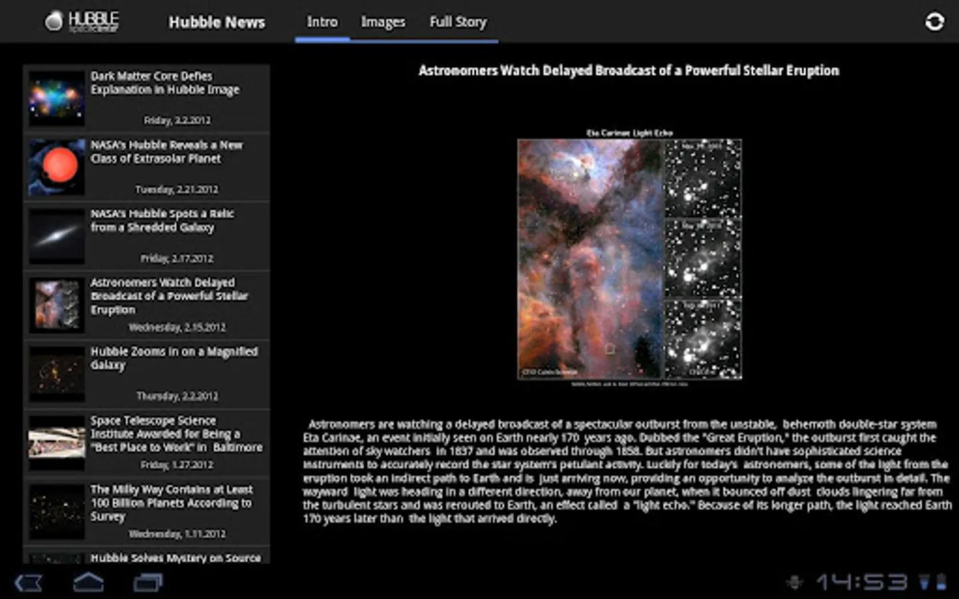Open Milky Way 100 Billion Planets story
959x599 pixels.
pos(147,512)
